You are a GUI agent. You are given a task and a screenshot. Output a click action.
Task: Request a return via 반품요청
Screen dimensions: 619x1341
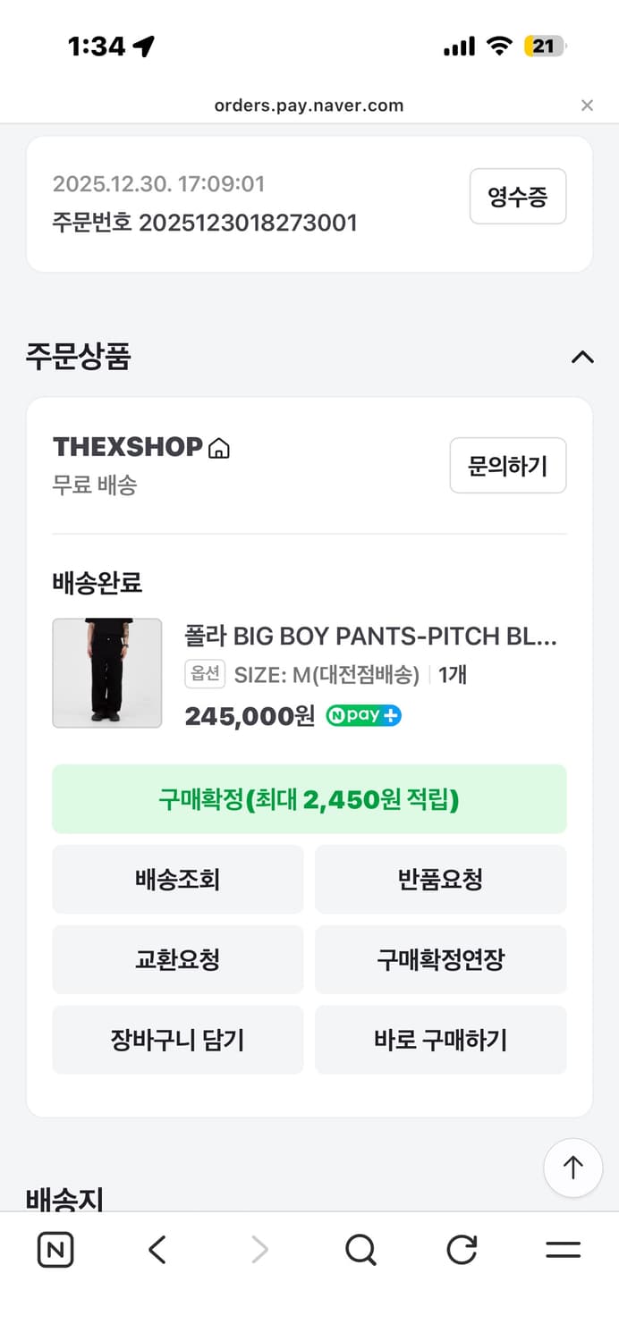point(441,879)
